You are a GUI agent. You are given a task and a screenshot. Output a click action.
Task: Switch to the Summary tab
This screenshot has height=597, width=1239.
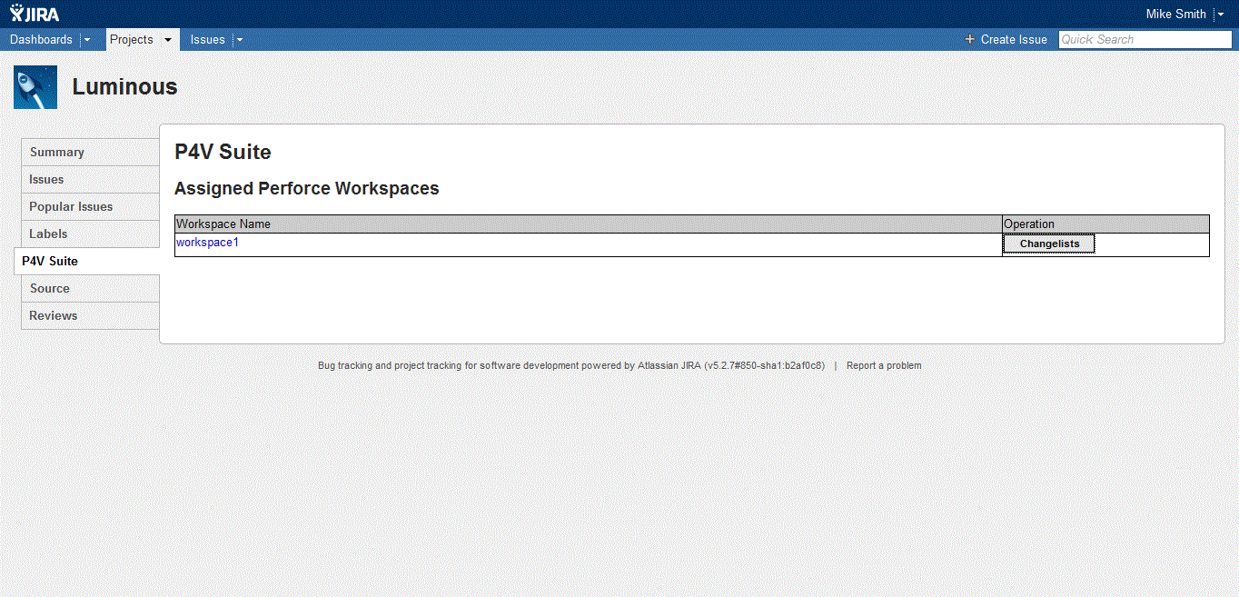(x=90, y=152)
